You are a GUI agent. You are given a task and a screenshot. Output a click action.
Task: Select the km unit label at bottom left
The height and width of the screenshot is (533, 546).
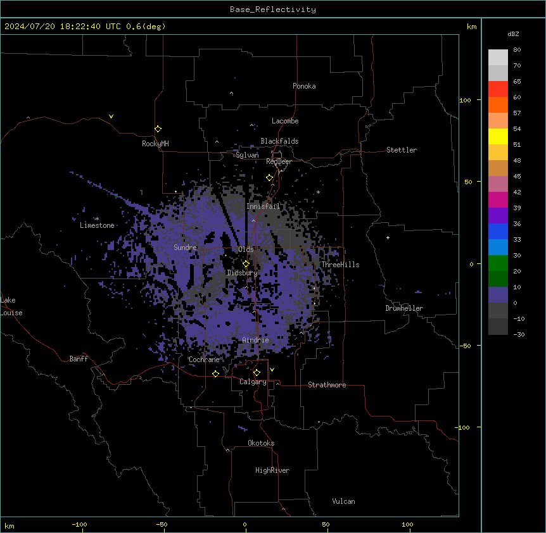(x=10, y=526)
